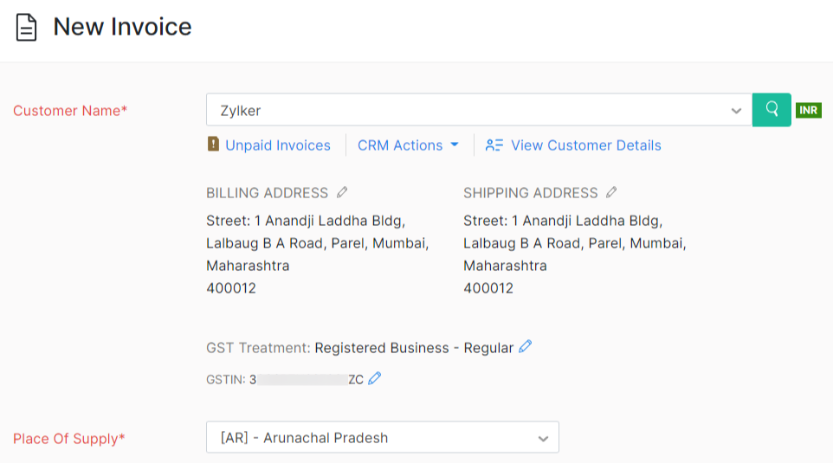This screenshot has width=833, height=463.
Task: Click the SHIPPING ADDRESS heading
Action: [530, 193]
